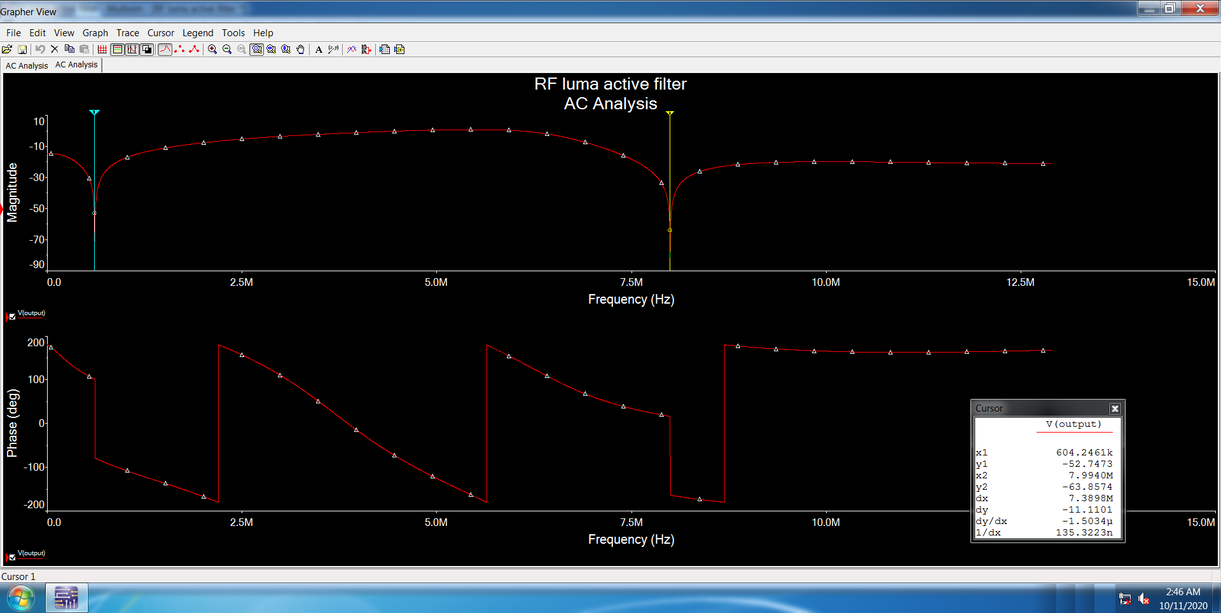Close the Cursor data panel

click(x=1114, y=408)
